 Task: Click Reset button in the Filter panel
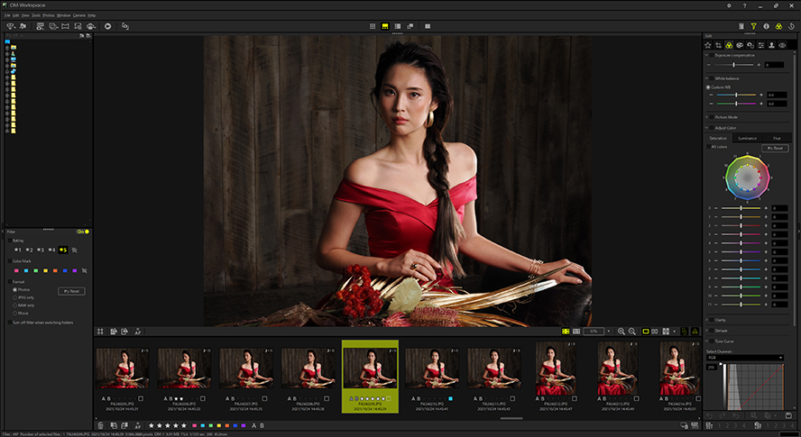click(71, 291)
